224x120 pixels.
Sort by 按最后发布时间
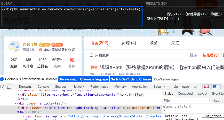click(213, 55)
